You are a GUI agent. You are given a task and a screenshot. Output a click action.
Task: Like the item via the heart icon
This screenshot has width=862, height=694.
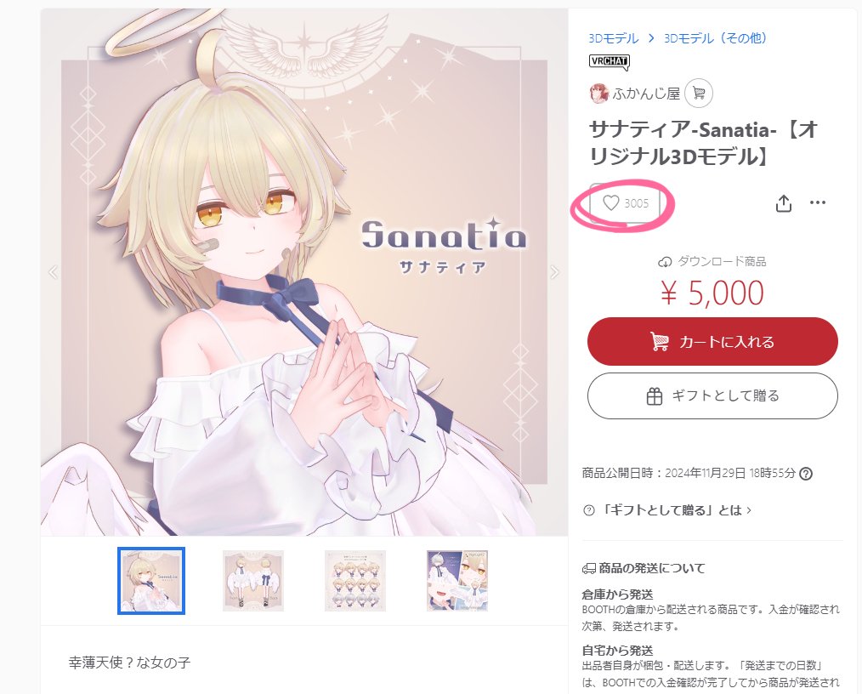625,203
